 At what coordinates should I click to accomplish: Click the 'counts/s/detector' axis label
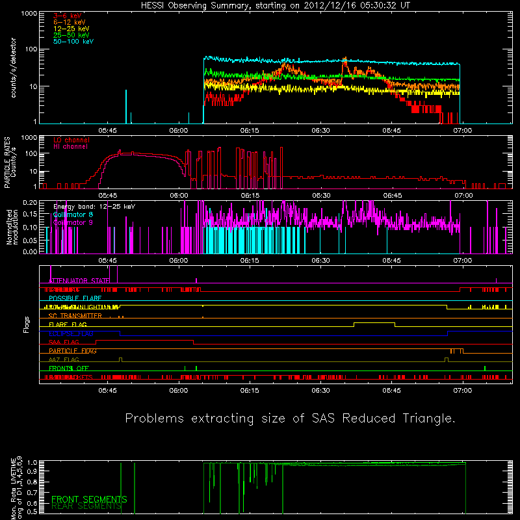[x=13, y=68]
